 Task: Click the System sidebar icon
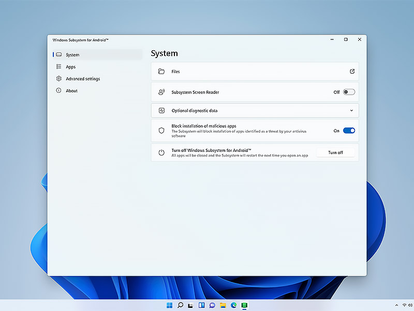point(59,55)
